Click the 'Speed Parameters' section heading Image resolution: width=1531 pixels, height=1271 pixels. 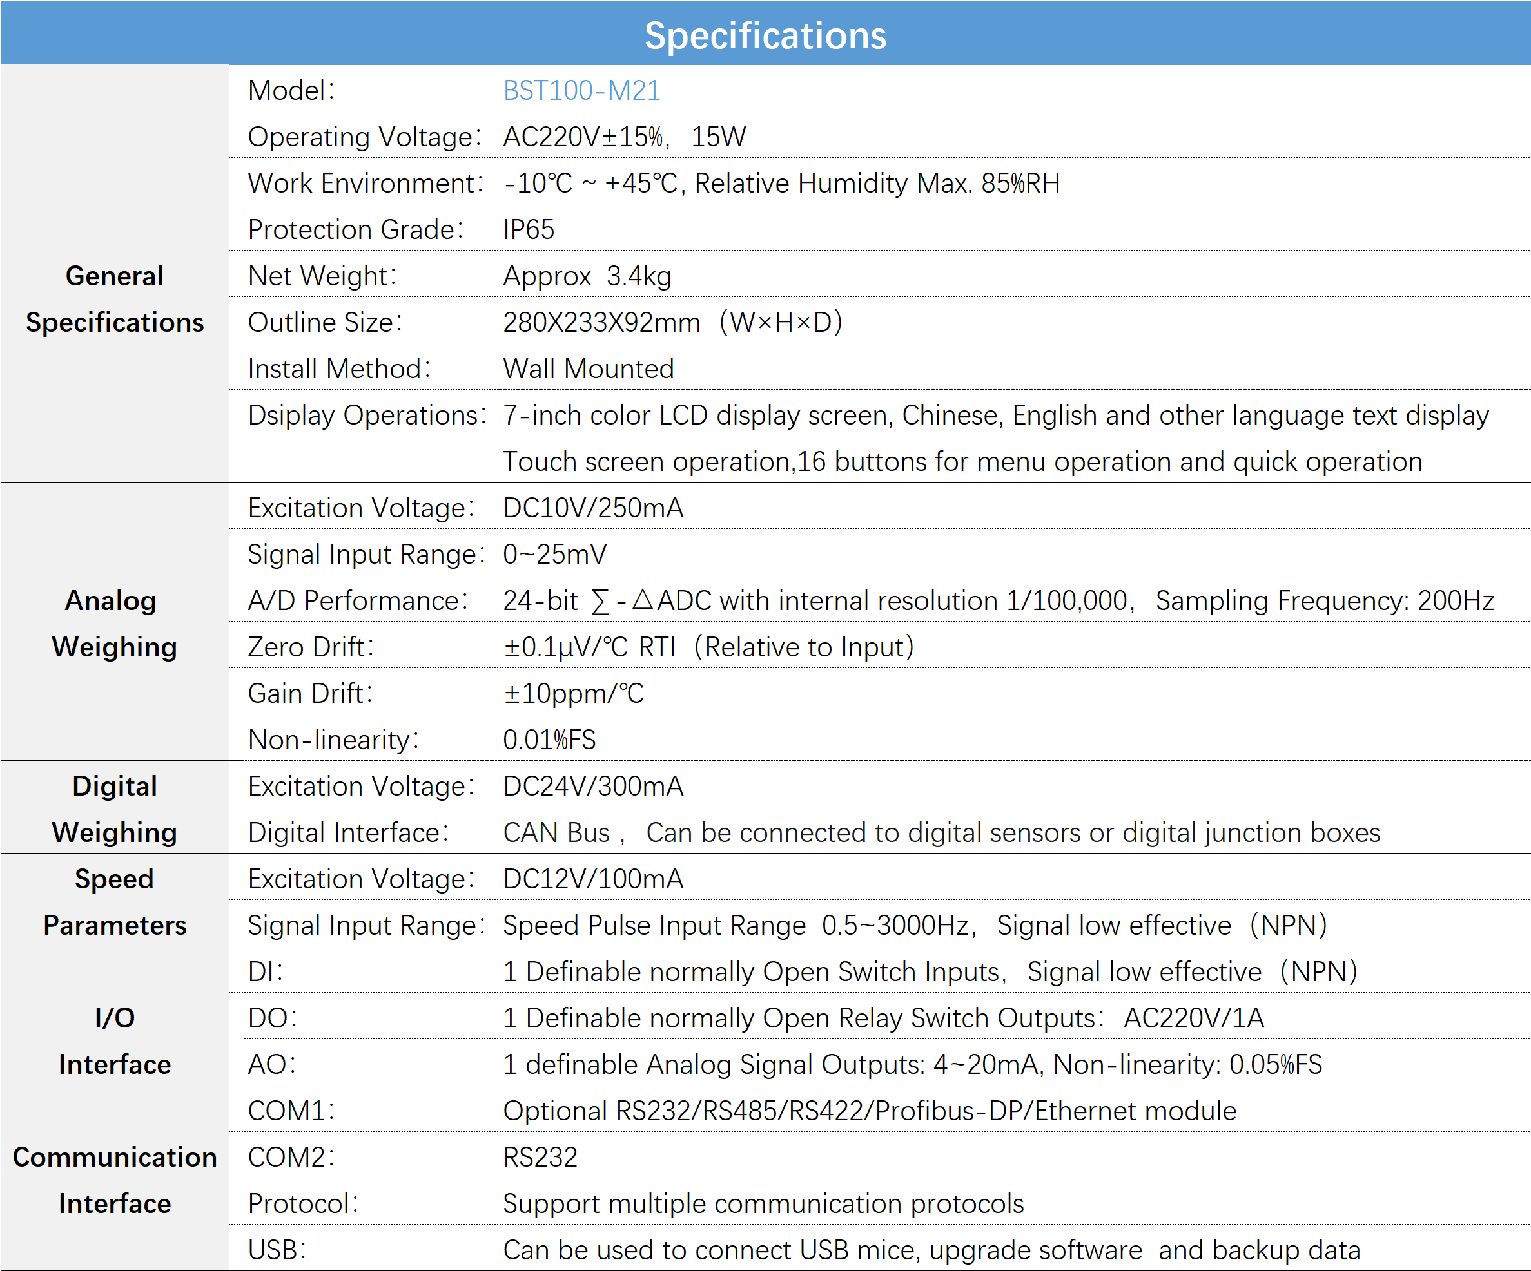click(115, 903)
